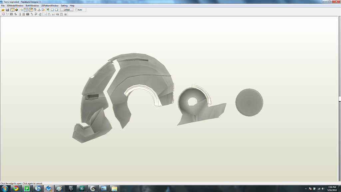Click the blue cylinder with orange stripes icon
This screenshot has height=192, width=341.
point(35,10)
